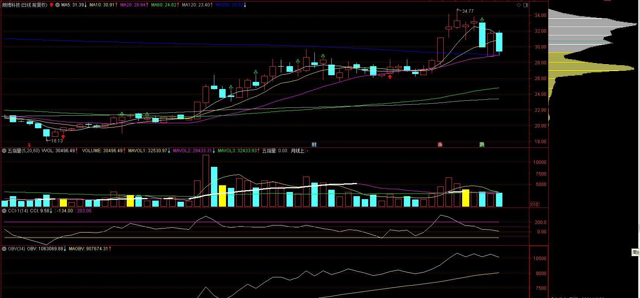640x298 pixels.
Task: Expand the 五指量 volume indicator menu
Action: pos(4,151)
